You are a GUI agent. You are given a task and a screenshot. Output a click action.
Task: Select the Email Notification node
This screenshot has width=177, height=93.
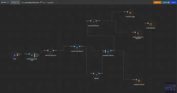pyautogui.click(x=151, y=24)
